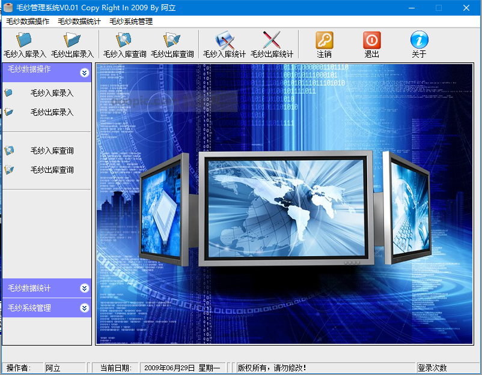This screenshot has height=375, width=482.
Task: Click the app icon in the title bar
Action: [8, 8]
